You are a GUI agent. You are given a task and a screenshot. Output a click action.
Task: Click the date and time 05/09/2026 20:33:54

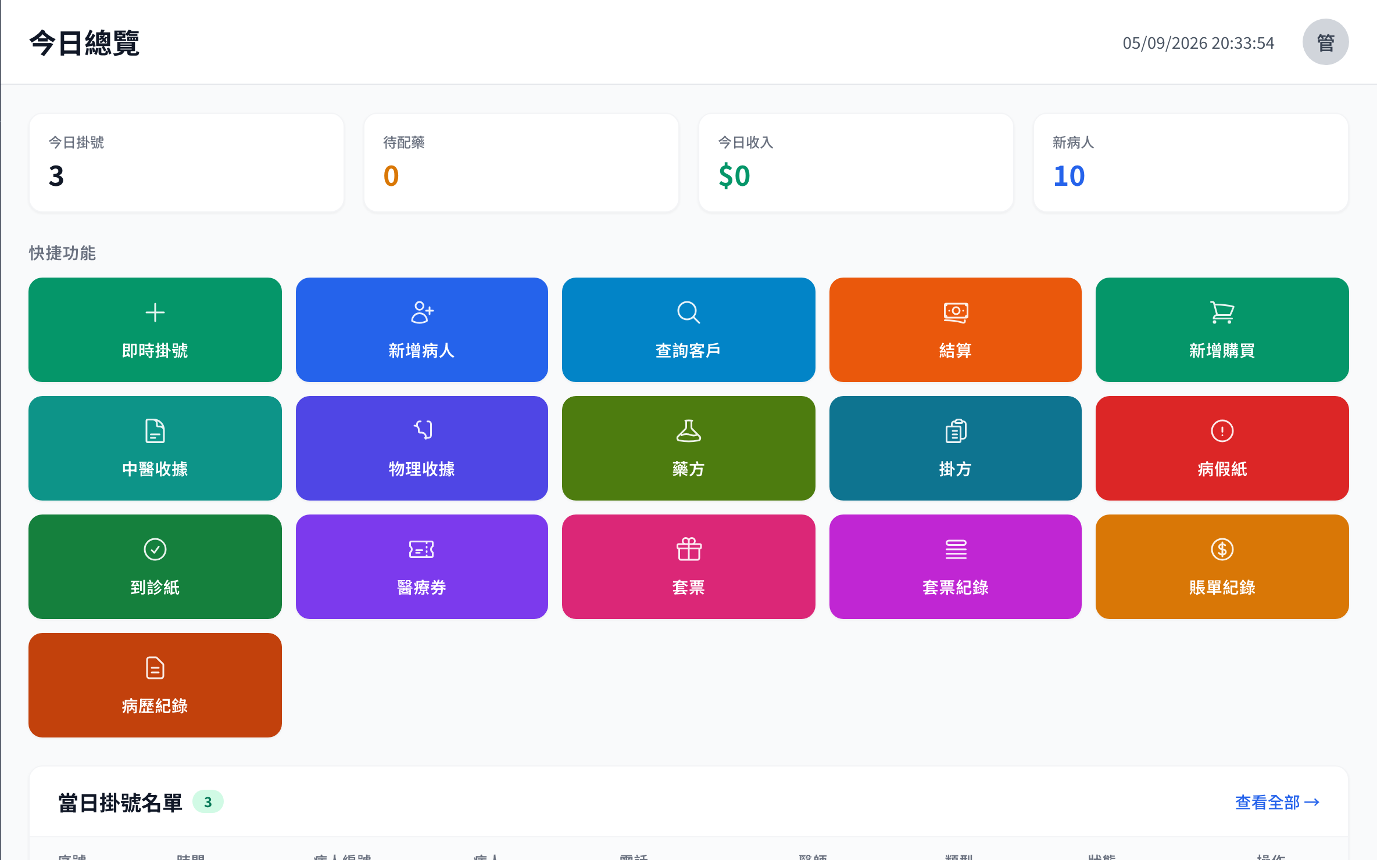(1198, 43)
